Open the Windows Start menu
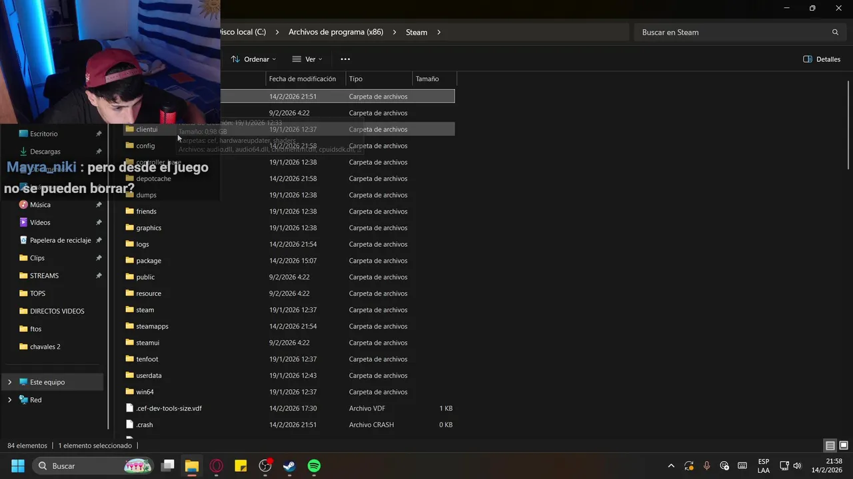The width and height of the screenshot is (853, 479). point(18,466)
